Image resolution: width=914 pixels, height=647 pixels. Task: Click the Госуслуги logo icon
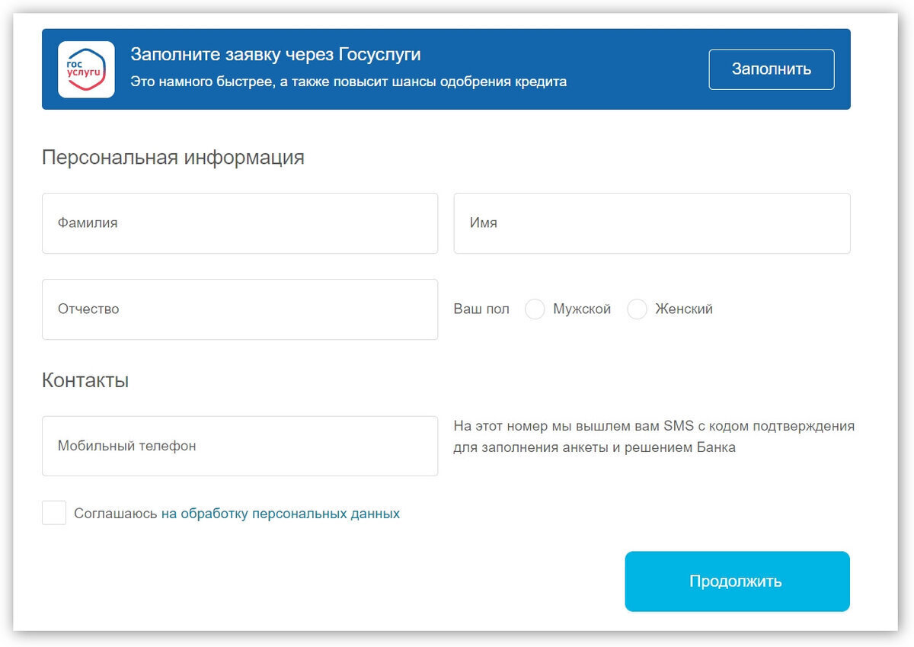[x=86, y=69]
